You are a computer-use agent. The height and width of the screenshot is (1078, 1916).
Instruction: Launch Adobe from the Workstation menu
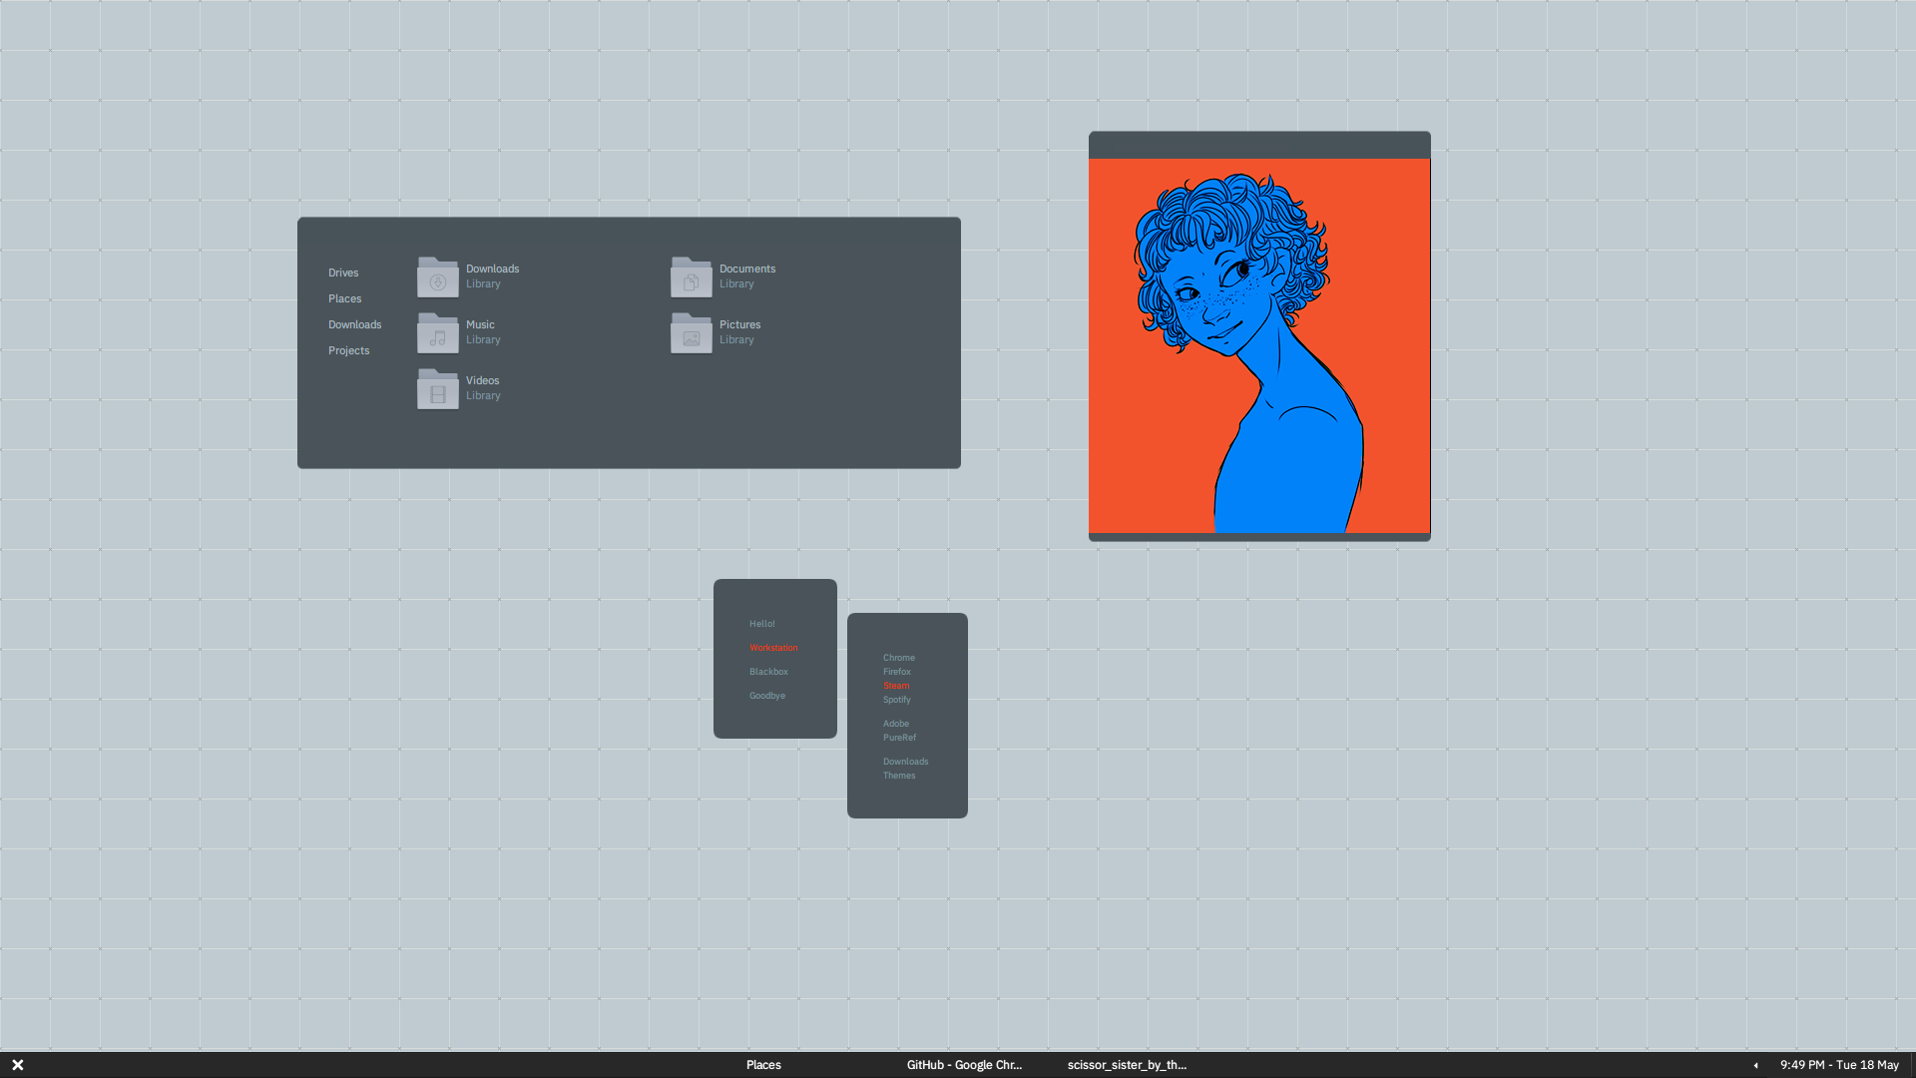pyautogui.click(x=896, y=724)
